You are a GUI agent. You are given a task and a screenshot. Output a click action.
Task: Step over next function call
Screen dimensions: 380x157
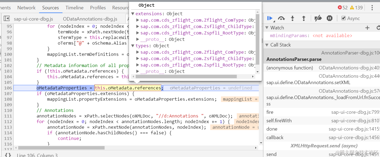281,18
